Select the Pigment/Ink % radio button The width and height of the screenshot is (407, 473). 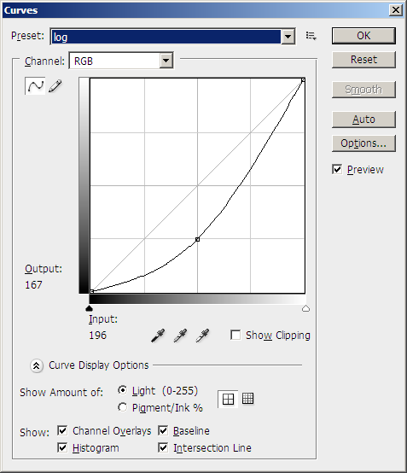click(122, 407)
